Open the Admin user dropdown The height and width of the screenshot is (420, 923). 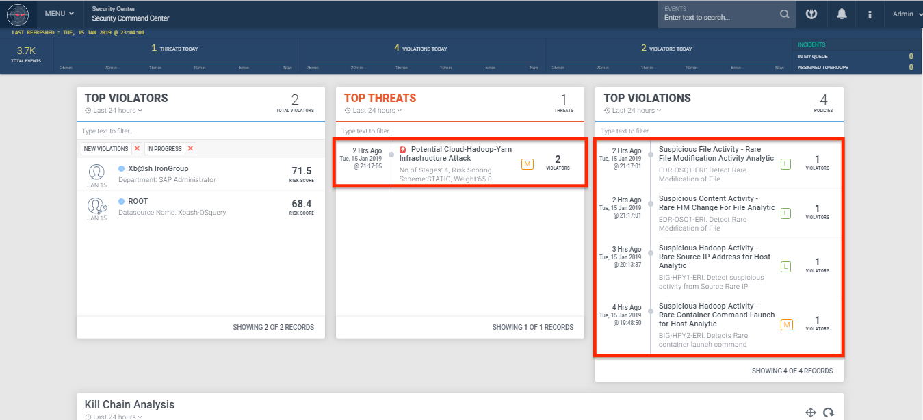point(907,14)
